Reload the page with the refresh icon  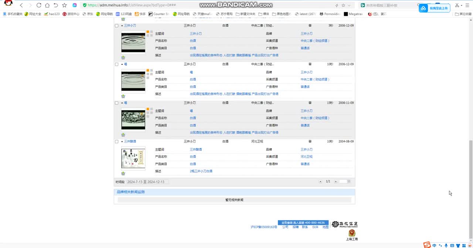[x=39, y=5]
